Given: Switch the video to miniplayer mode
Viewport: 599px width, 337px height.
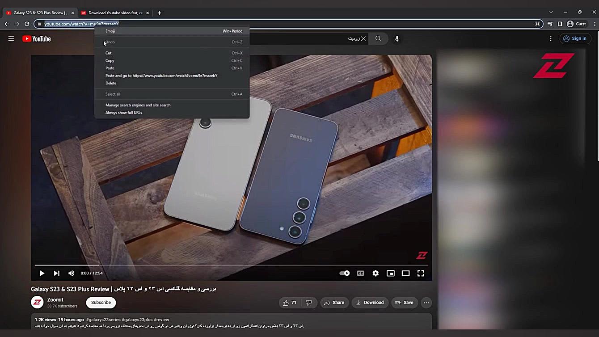Looking at the screenshot, I should tap(391, 273).
